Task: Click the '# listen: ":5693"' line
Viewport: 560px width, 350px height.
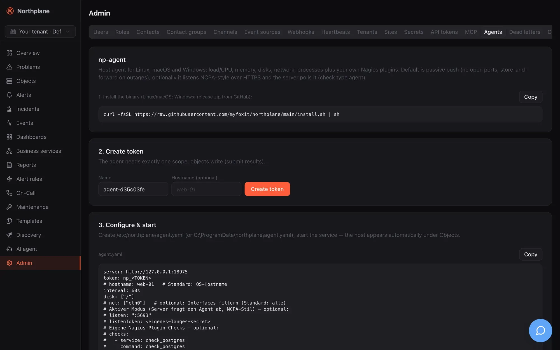Action: pyautogui.click(x=127, y=315)
